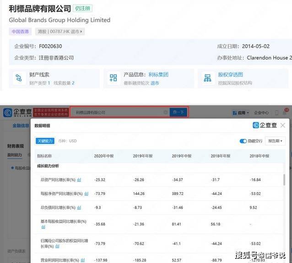
Task: Click the 产品信息 grid-plus icon
Action: pos(113,78)
